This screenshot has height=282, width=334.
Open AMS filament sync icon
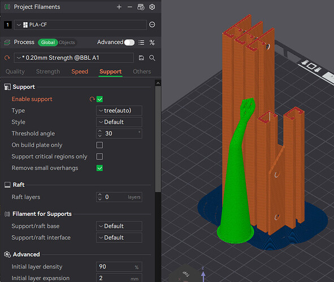coord(141,7)
